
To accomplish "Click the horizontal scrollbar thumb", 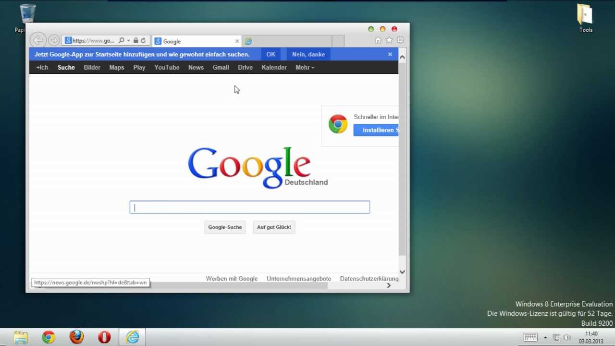I will (x=185, y=285).
